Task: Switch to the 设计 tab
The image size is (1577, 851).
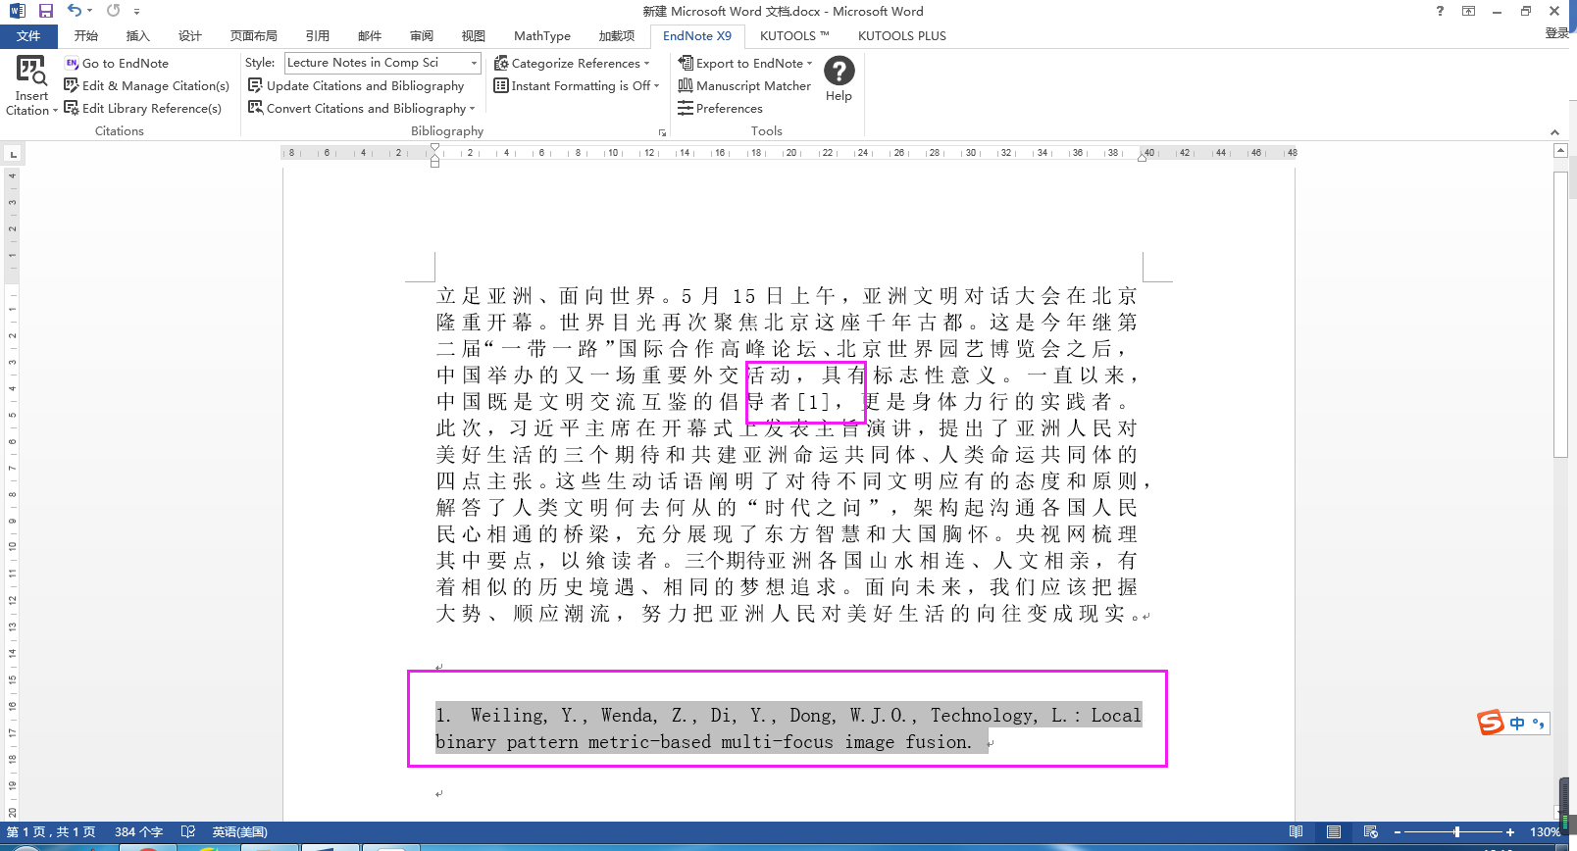Action: click(190, 36)
